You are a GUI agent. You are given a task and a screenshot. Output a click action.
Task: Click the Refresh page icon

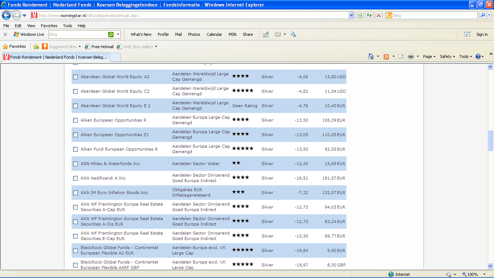point(369,15)
